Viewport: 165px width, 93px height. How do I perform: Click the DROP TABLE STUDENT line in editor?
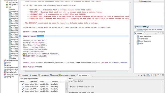point(32,67)
